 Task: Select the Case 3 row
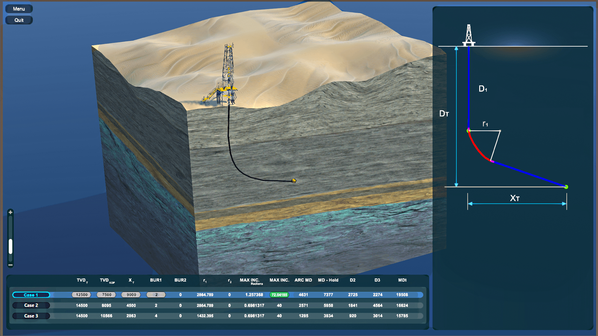pos(31,316)
